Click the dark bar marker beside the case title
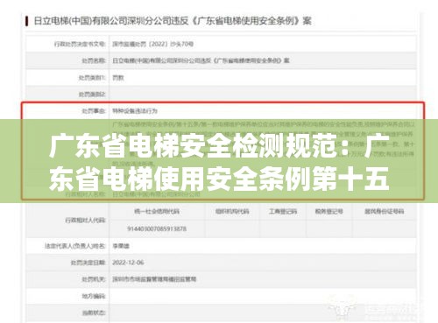This screenshot has height=323, width=438. coord(27,21)
